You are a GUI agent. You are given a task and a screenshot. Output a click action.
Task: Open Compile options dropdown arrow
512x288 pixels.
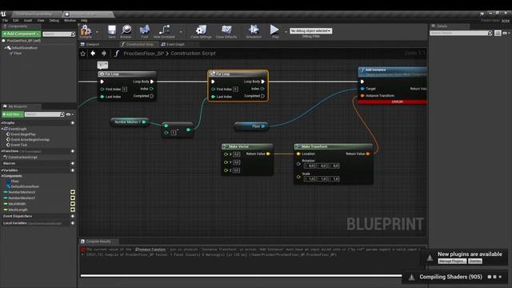[97, 32]
